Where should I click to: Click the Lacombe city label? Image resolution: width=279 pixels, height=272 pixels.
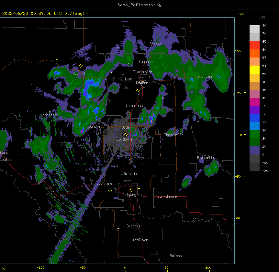[x=146, y=62]
